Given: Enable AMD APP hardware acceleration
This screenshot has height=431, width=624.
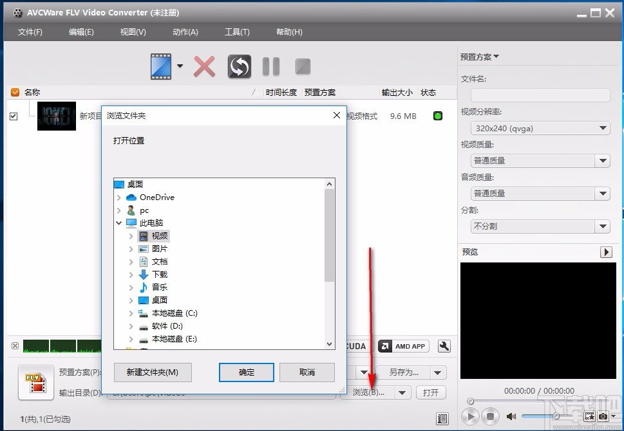Looking at the screenshot, I should pos(402,346).
